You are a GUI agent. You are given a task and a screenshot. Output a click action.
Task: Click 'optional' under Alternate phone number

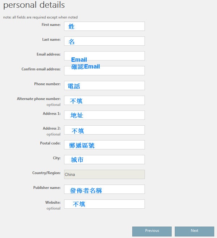tap(54, 105)
